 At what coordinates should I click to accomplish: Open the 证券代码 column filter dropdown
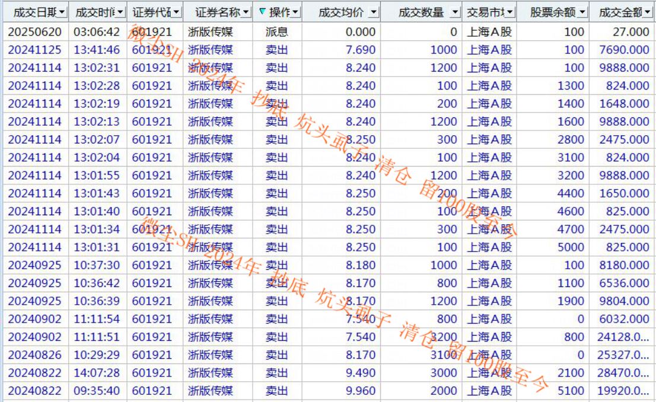tap(177, 12)
